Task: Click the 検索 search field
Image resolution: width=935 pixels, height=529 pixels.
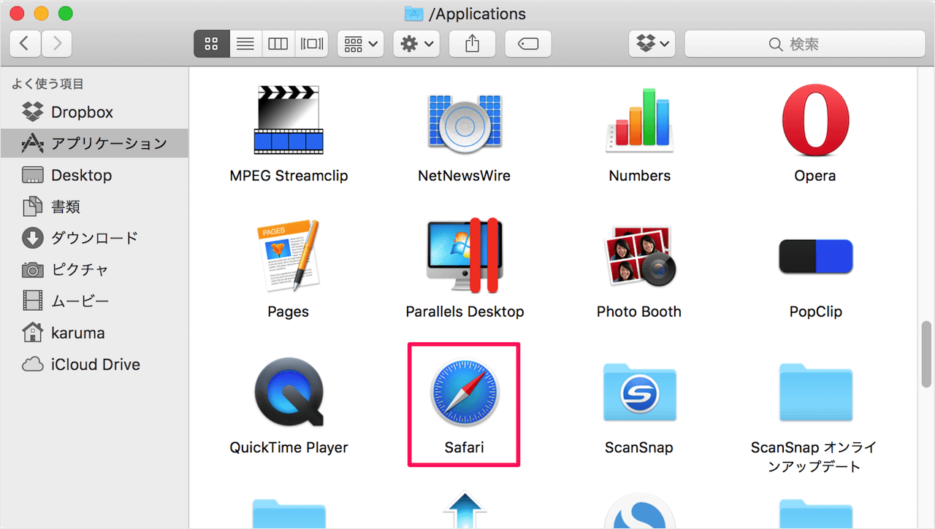Action: pyautogui.click(x=804, y=44)
